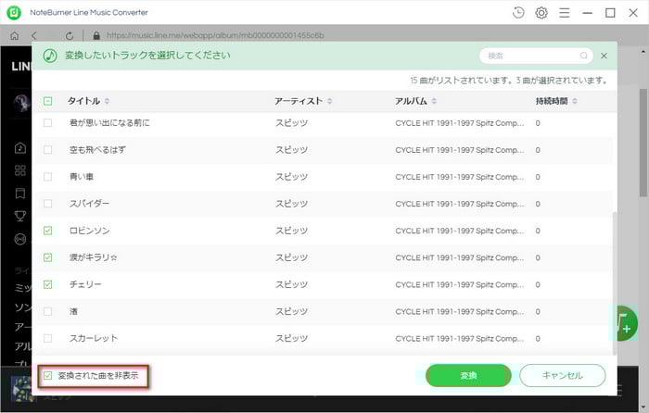Image resolution: width=649 pixels, height=413 pixels.
Task: Open the library sidebar icon
Action: tap(19, 193)
